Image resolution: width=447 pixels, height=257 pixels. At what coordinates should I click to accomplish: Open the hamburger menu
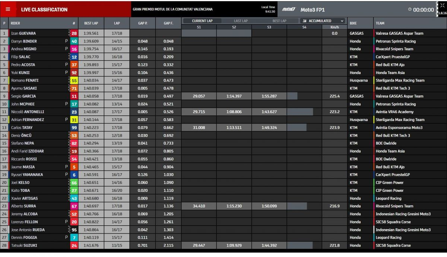(8, 9)
